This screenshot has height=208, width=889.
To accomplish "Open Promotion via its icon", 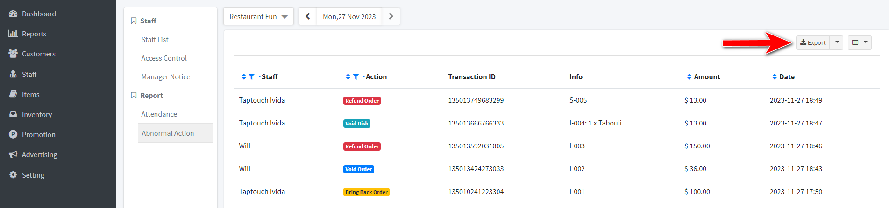I will [13, 134].
